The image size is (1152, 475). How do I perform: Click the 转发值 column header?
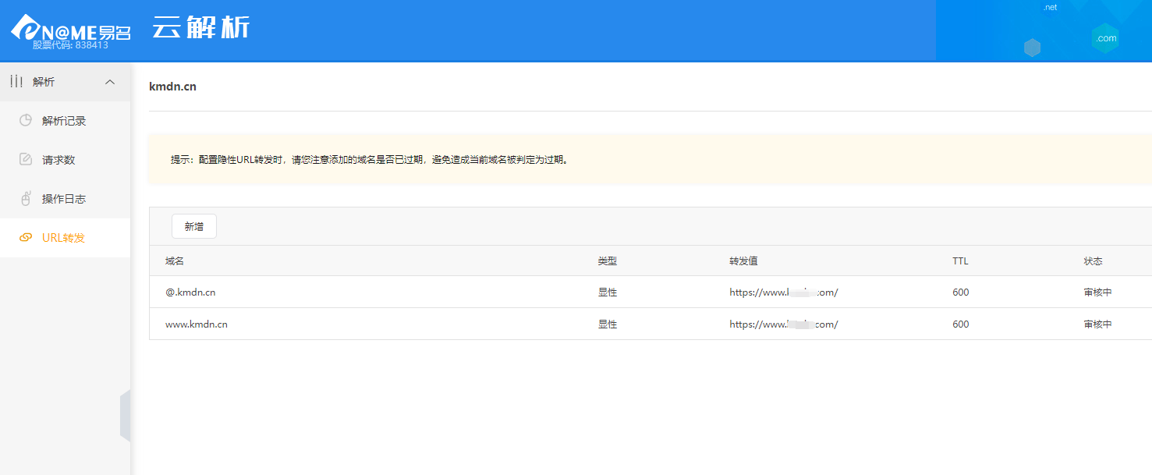click(x=743, y=261)
